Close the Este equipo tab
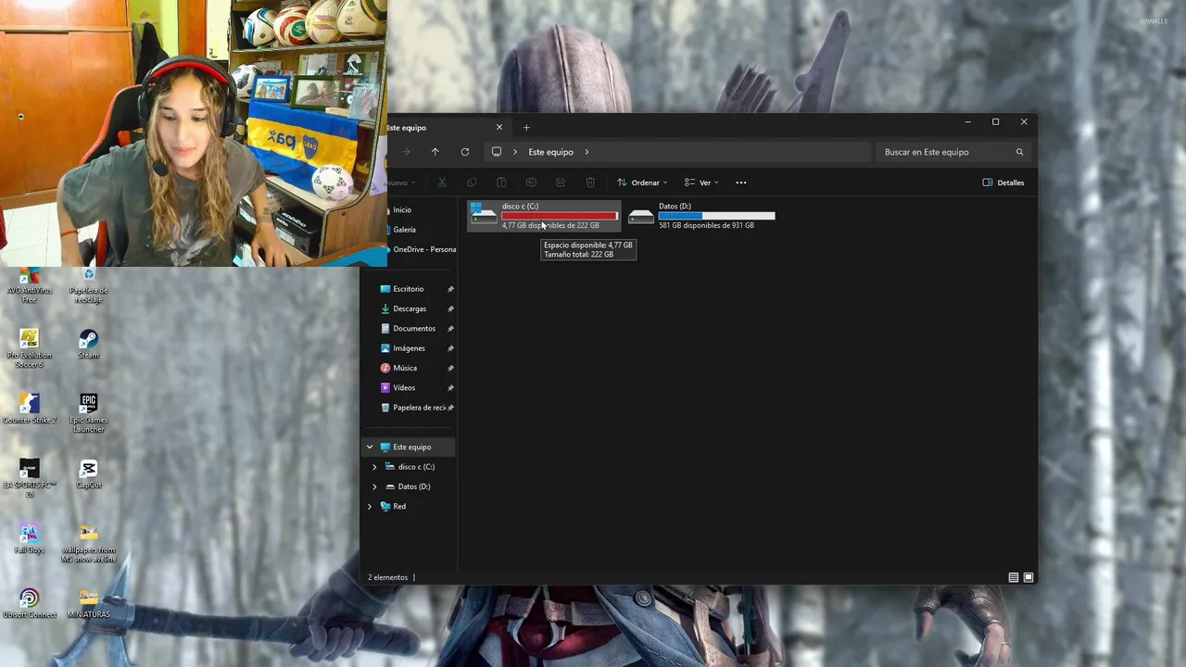This screenshot has width=1186, height=667. point(499,128)
